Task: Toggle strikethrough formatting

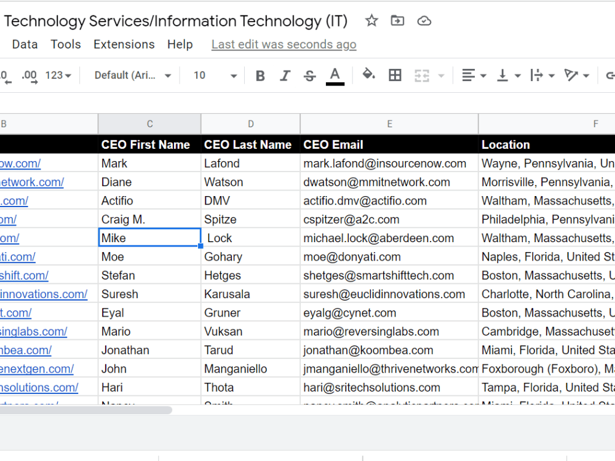Action: coord(309,75)
